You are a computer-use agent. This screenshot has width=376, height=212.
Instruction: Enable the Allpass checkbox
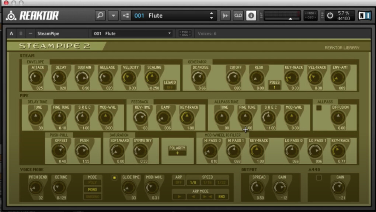click(x=319, y=108)
